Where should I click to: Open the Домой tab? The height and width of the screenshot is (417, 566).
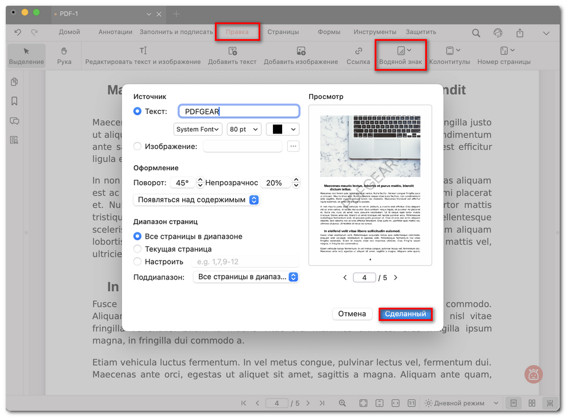(x=70, y=32)
